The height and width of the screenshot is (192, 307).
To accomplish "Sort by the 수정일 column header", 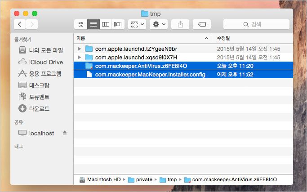I will pos(253,38).
